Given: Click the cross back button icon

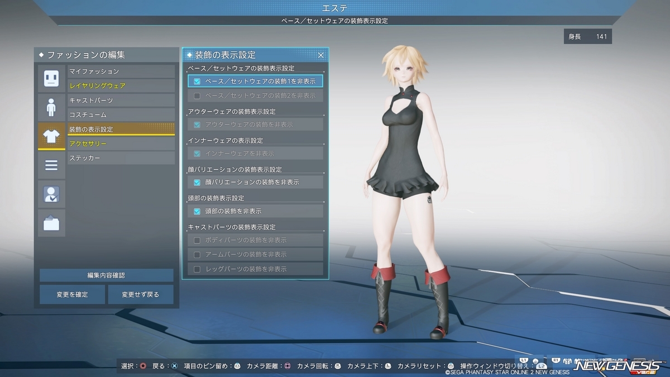Looking at the screenshot, I should 175,366.
